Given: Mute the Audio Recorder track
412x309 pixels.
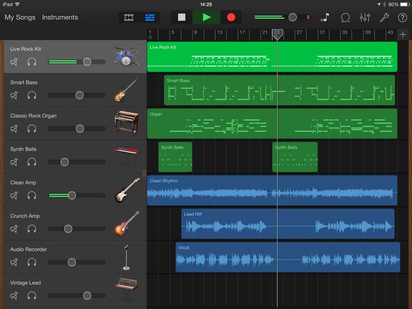Looking at the screenshot, I should pos(15,262).
